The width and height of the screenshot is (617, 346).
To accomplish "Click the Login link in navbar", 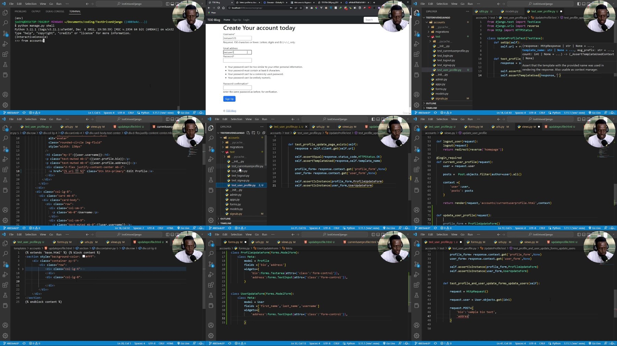I will pyautogui.click(x=246, y=20).
